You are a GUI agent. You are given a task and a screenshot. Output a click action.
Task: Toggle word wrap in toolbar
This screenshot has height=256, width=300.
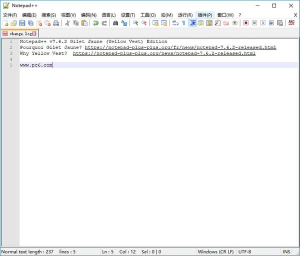(x=175, y=23)
